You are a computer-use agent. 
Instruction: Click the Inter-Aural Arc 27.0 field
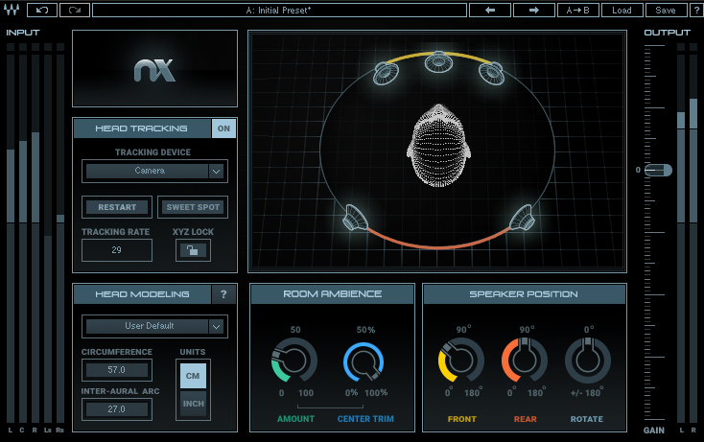117,409
